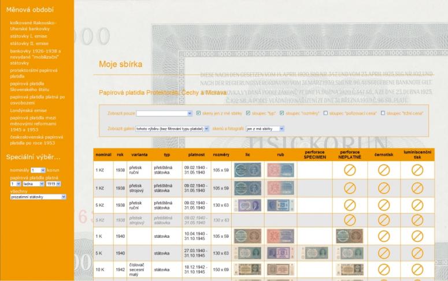
Task: Open the day dropdown under 'papírová platidla platná'
Action: click(x=16, y=184)
